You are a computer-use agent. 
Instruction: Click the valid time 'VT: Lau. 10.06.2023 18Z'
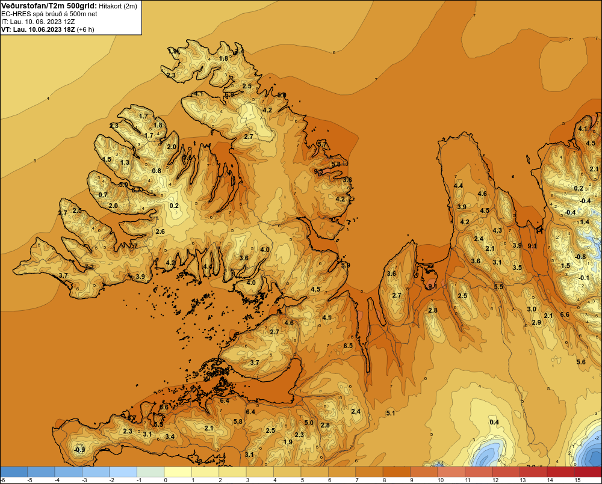click(x=38, y=29)
